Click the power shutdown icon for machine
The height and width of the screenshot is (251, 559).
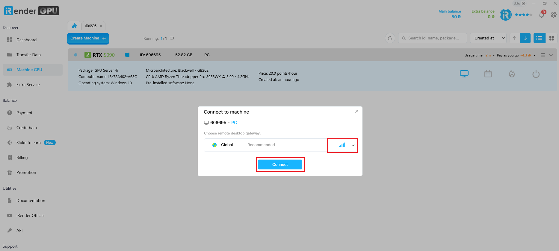click(536, 74)
